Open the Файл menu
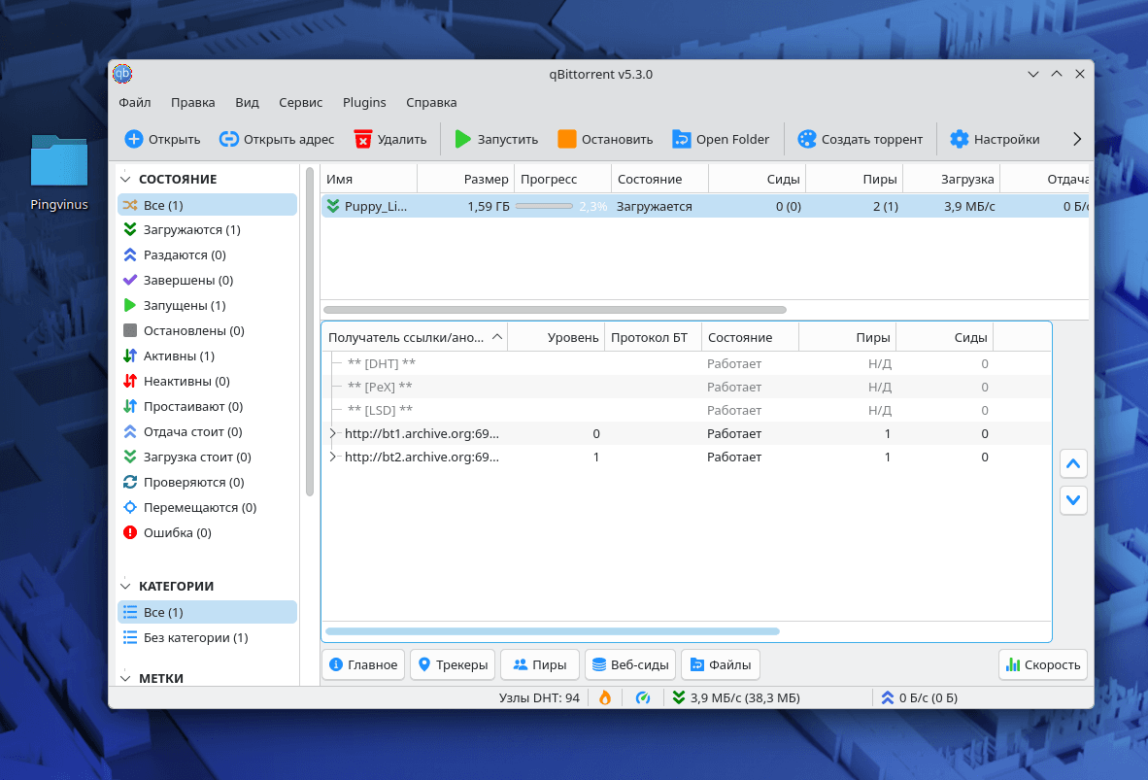The height and width of the screenshot is (780, 1148). (x=135, y=103)
